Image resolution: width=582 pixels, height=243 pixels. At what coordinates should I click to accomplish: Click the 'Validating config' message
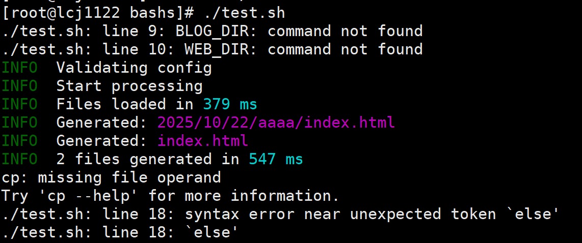[134, 68]
